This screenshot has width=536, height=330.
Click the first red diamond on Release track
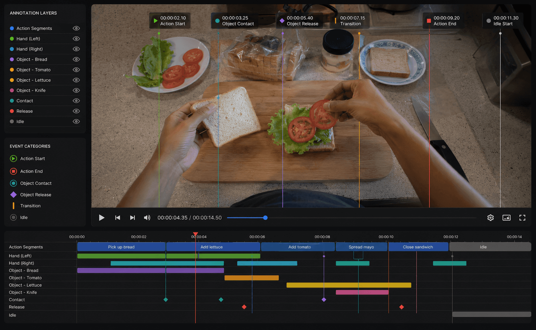(244, 307)
